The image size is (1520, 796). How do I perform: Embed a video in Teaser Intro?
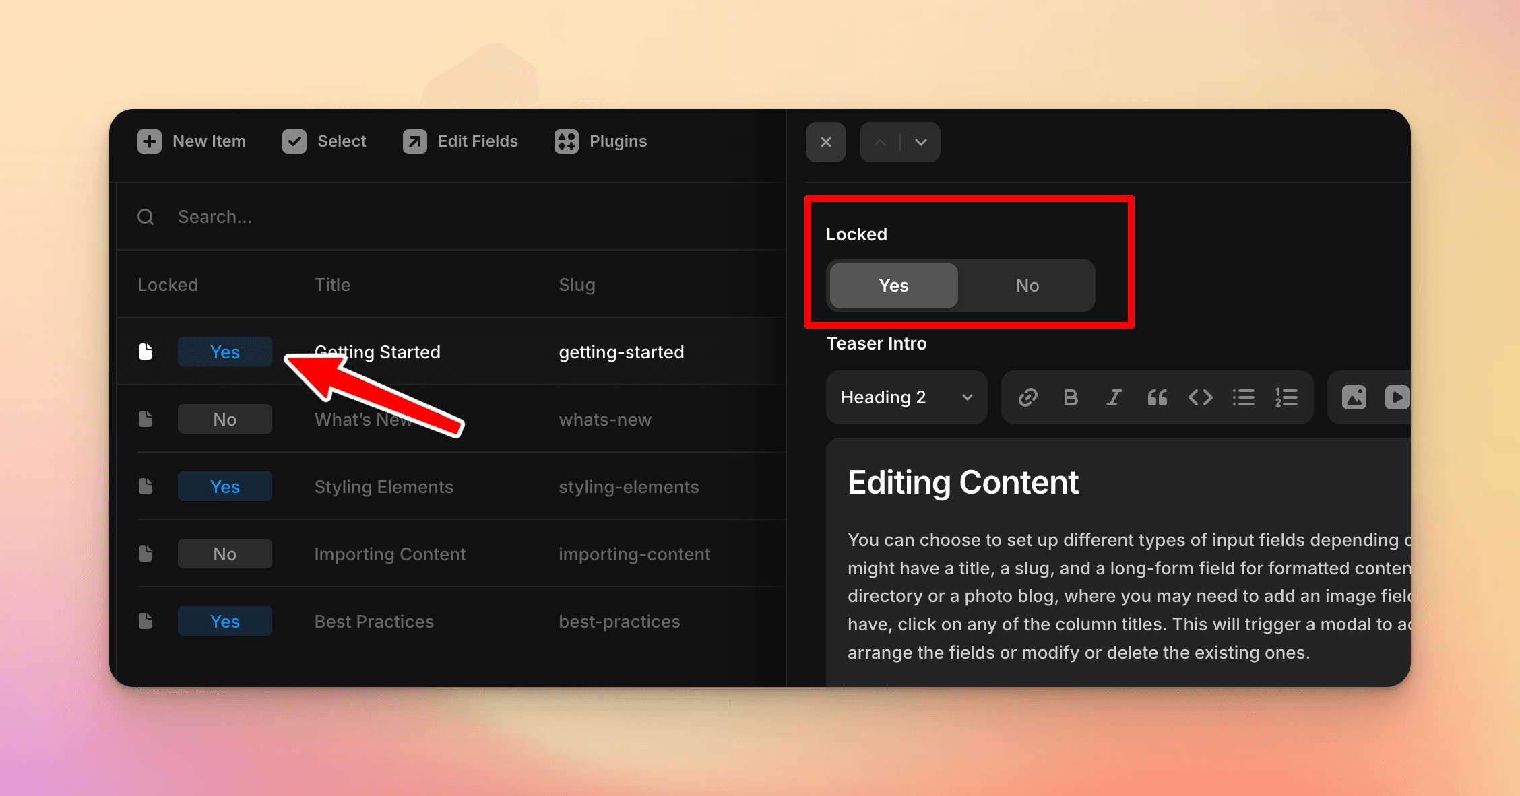point(1397,397)
